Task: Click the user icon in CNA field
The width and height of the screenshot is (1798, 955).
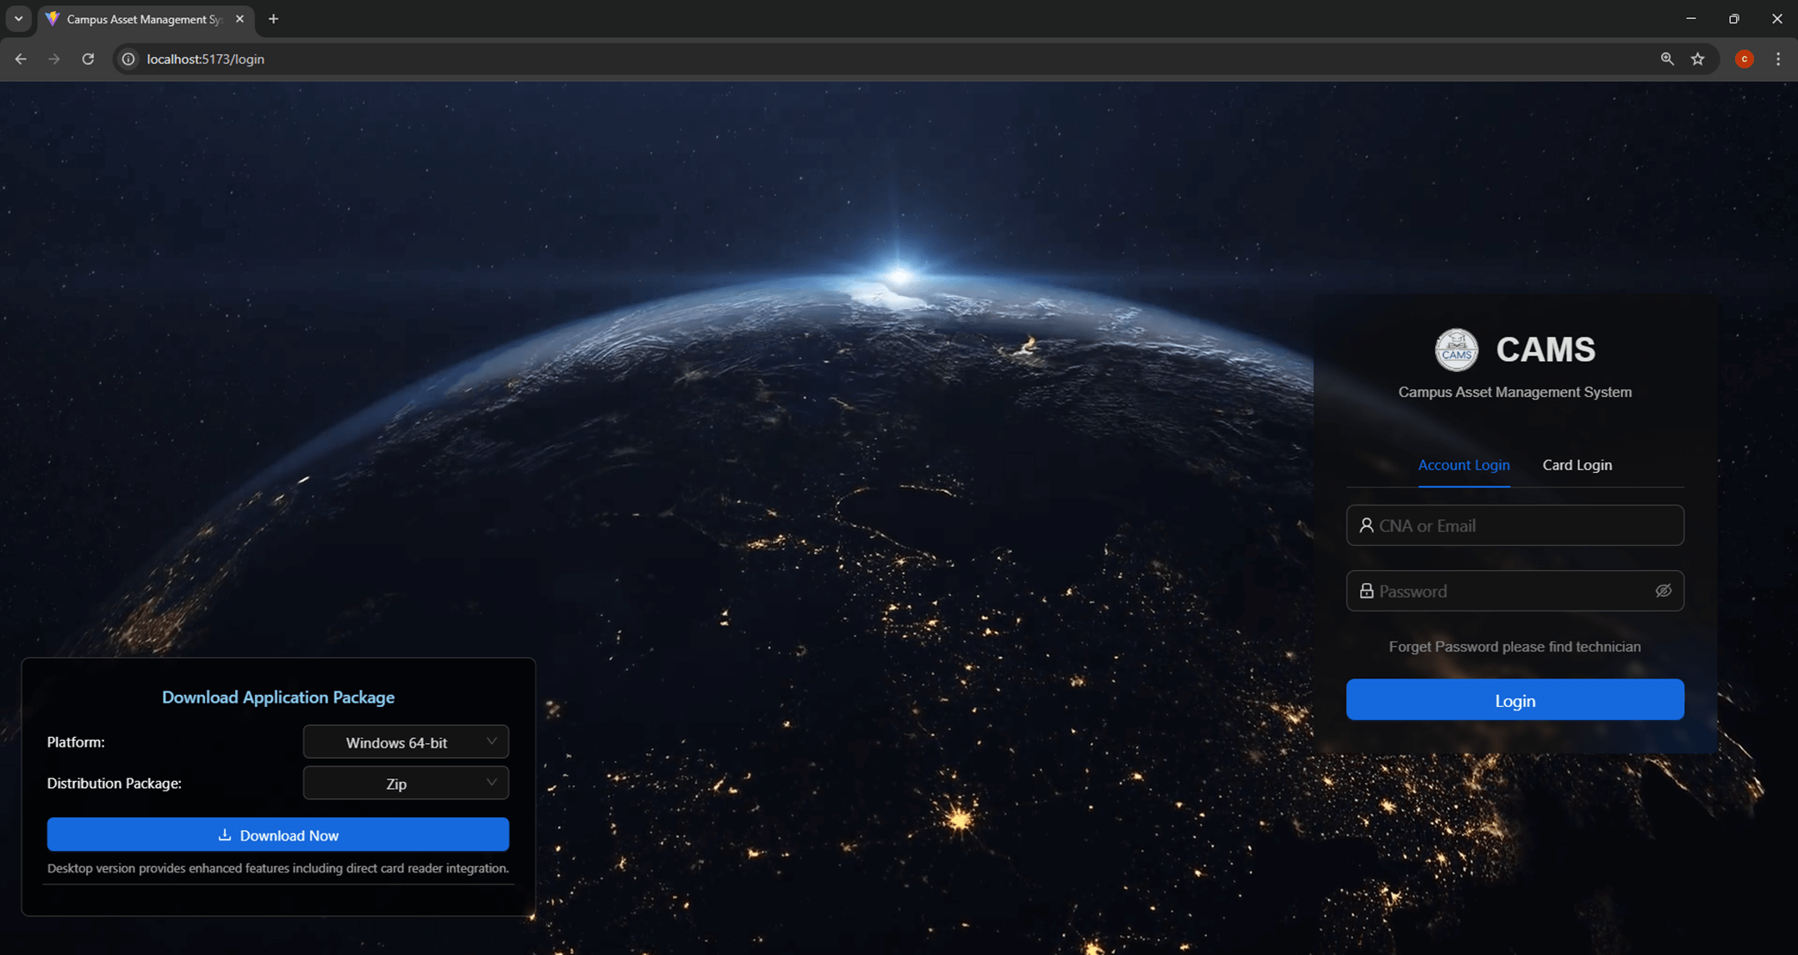Action: point(1366,525)
